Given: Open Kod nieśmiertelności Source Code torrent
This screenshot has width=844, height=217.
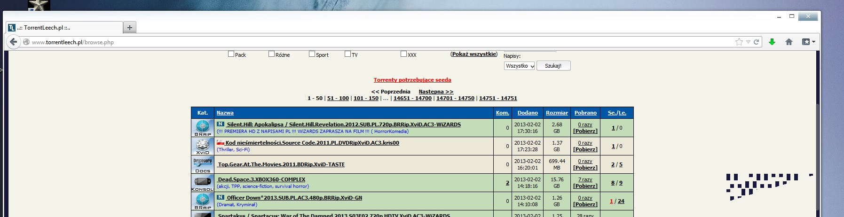Looking at the screenshot, I should pyautogui.click(x=312, y=143).
